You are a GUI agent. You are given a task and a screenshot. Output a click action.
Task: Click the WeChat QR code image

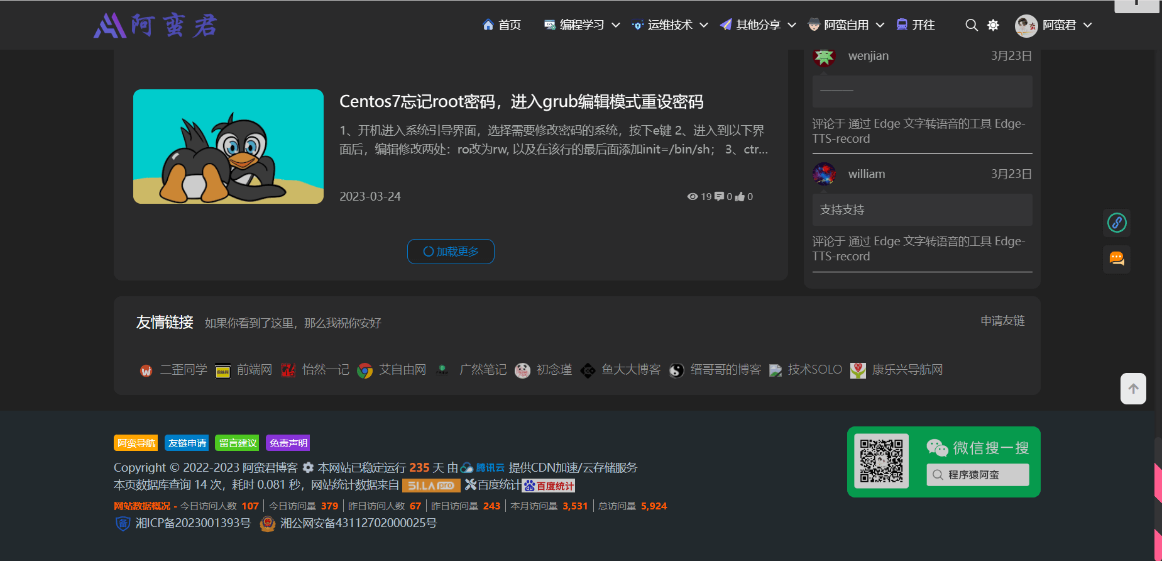click(x=882, y=461)
